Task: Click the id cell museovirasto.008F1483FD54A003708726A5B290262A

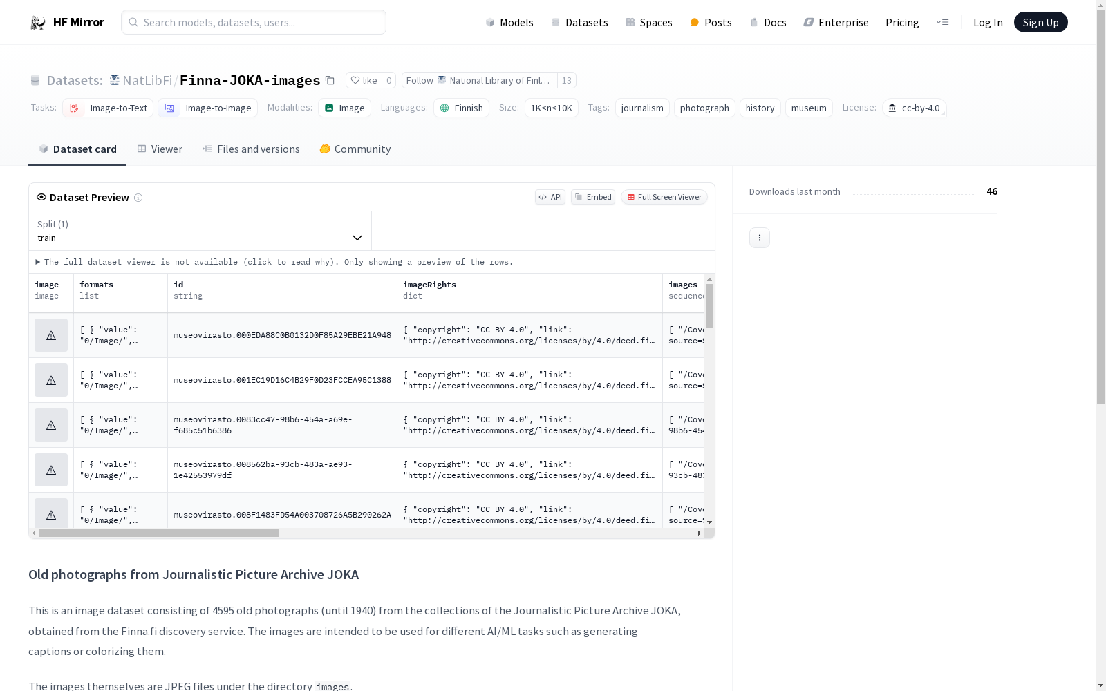Action: [282, 515]
